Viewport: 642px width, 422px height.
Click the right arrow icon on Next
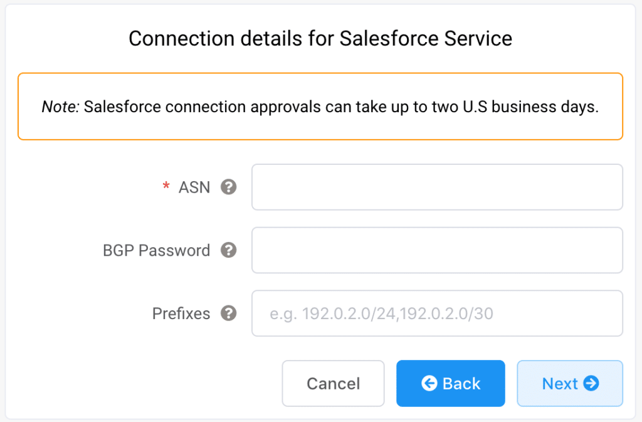click(x=591, y=383)
